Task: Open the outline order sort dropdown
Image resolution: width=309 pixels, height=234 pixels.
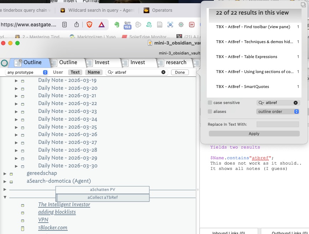Action: (x=278, y=111)
